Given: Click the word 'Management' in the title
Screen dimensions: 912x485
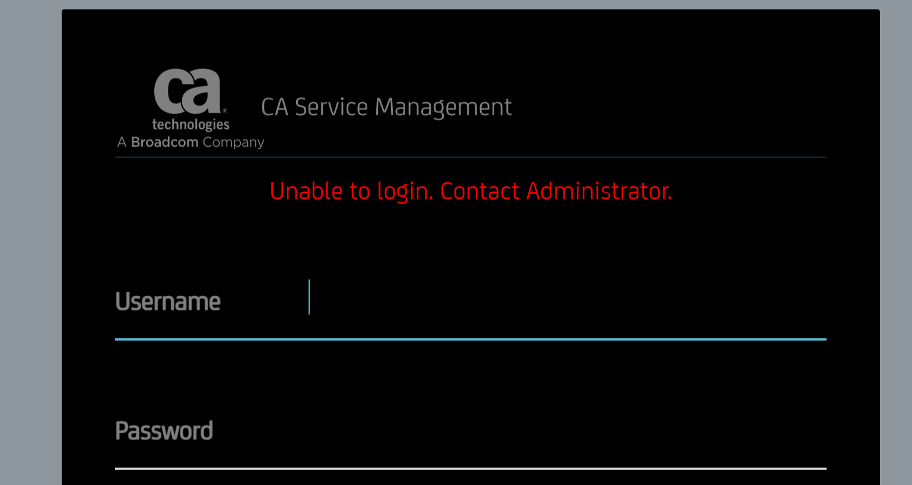Looking at the screenshot, I should [443, 107].
